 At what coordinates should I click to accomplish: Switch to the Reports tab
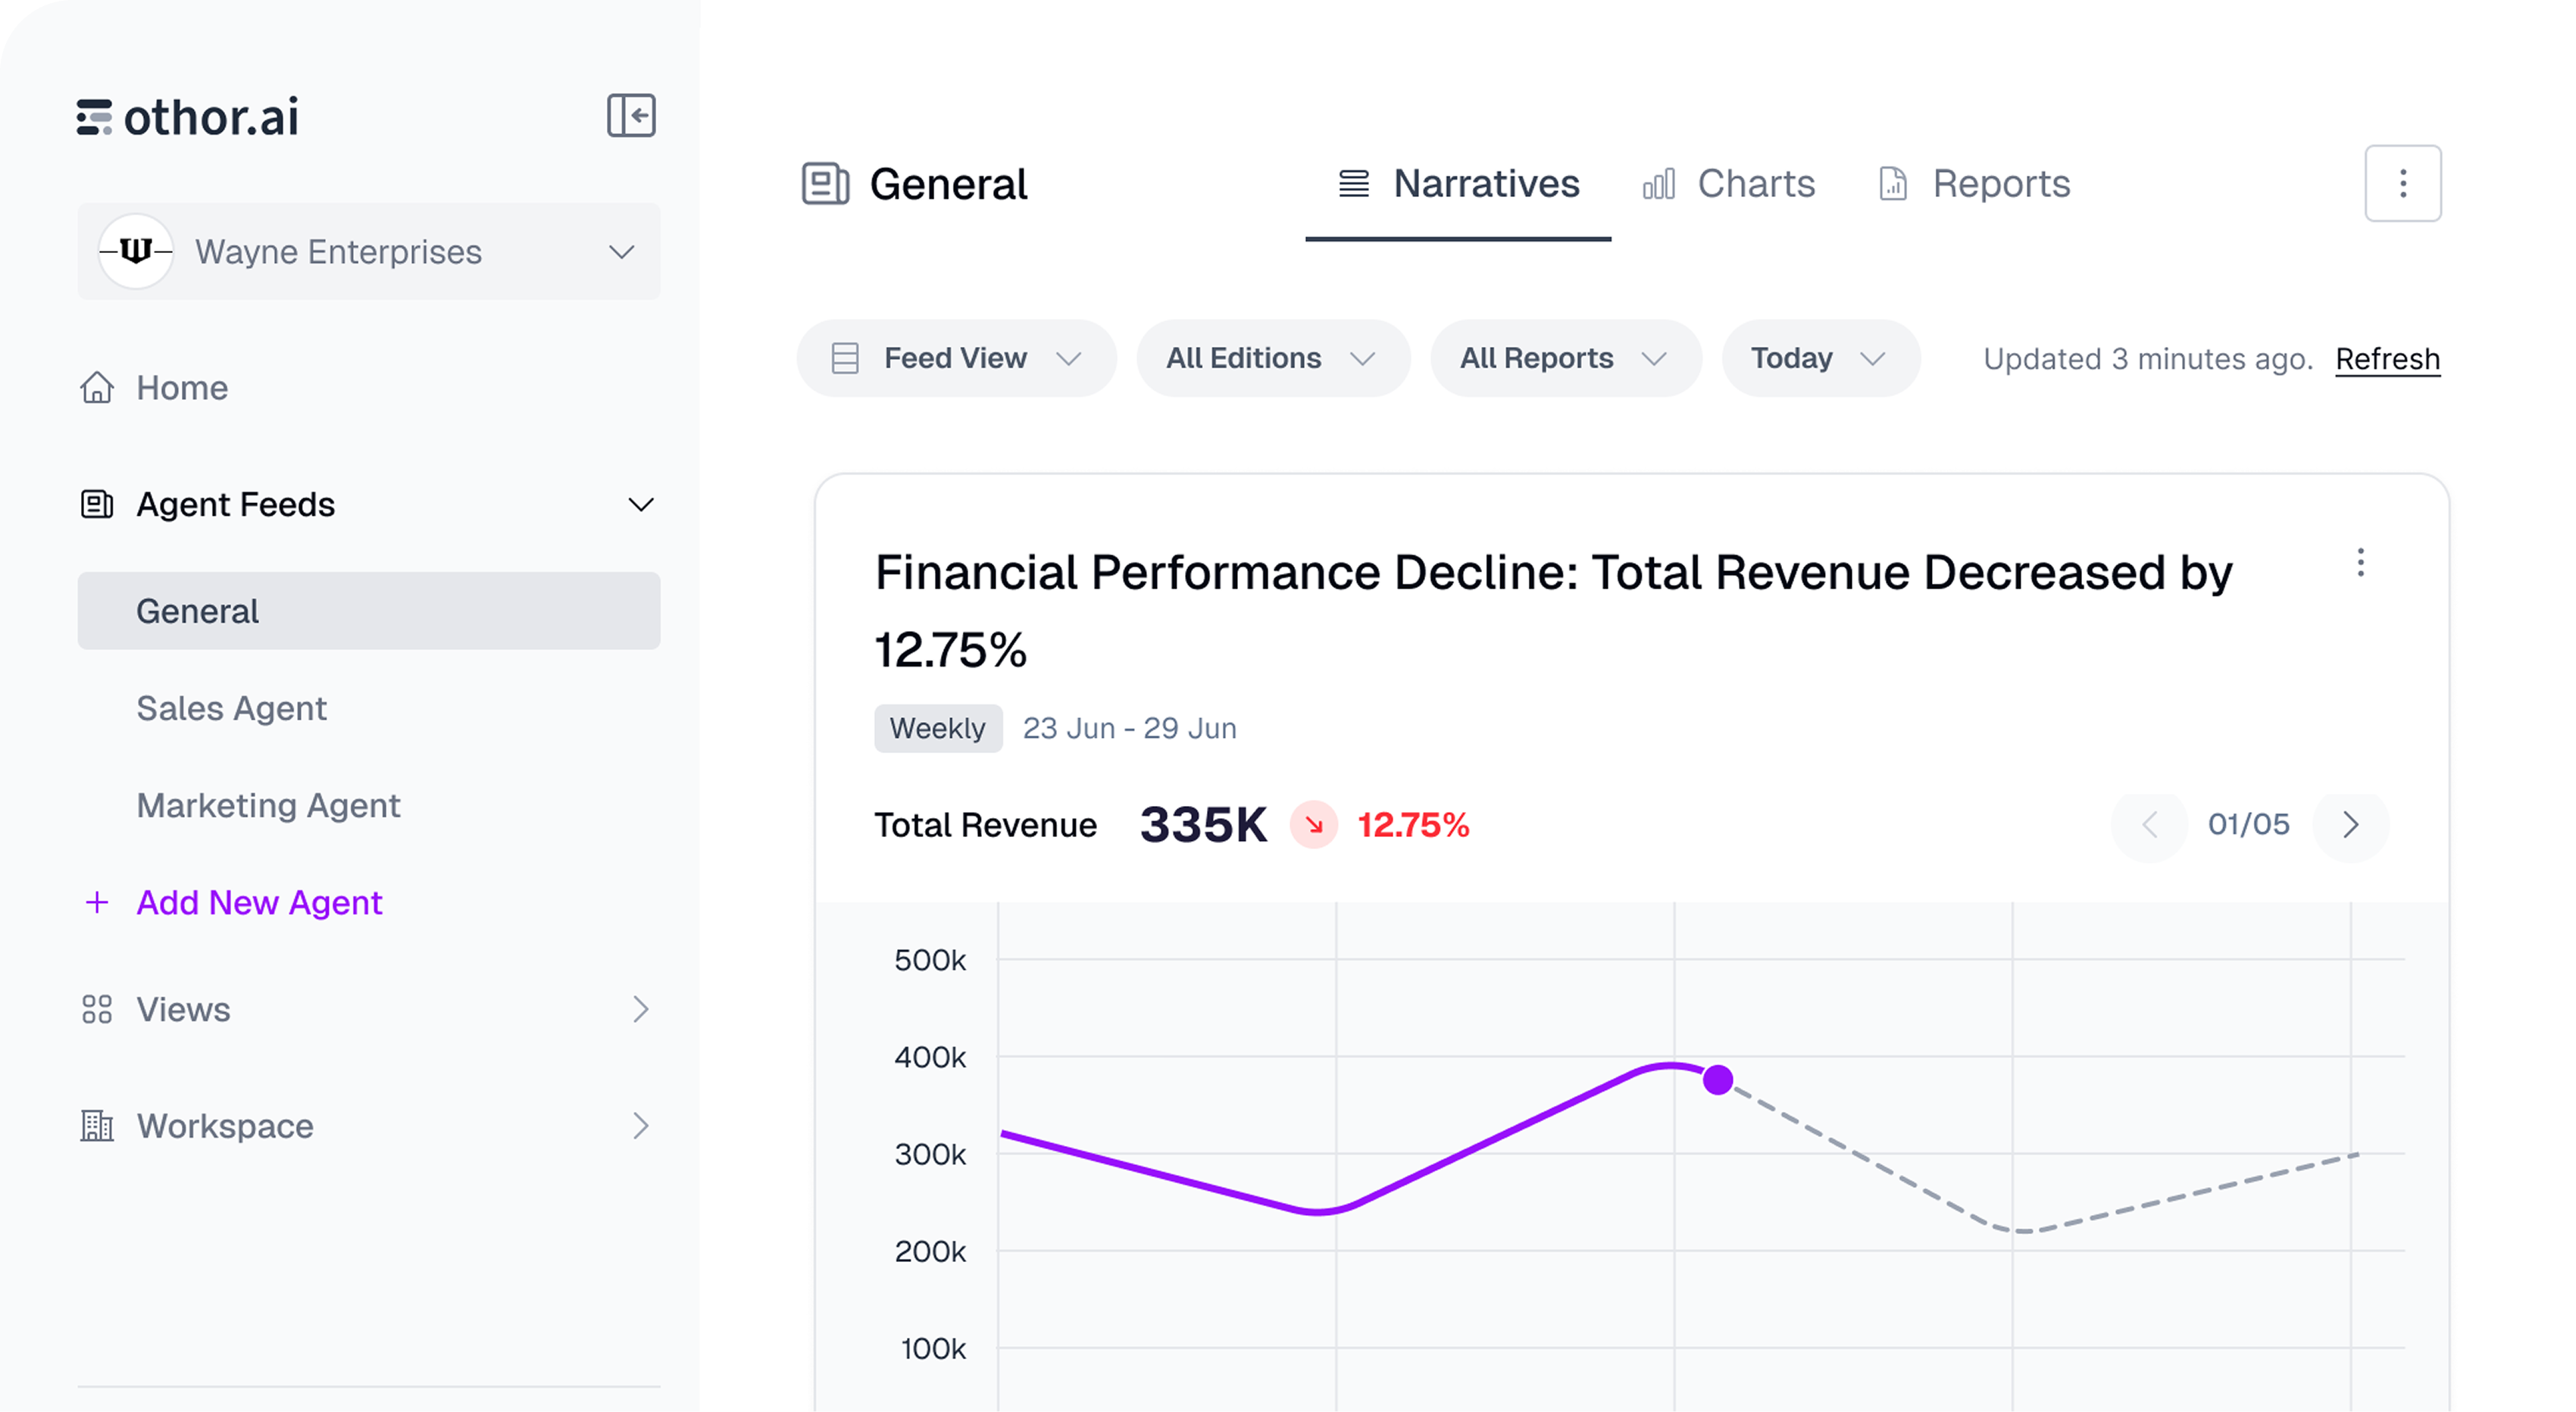tap(1974, 184)
